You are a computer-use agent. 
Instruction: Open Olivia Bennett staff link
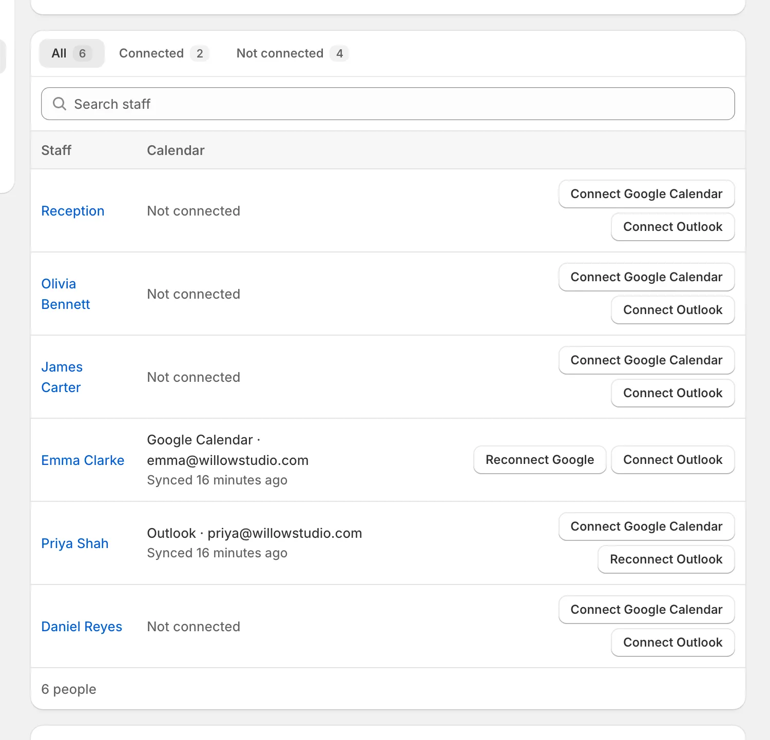tap(66, 294)
